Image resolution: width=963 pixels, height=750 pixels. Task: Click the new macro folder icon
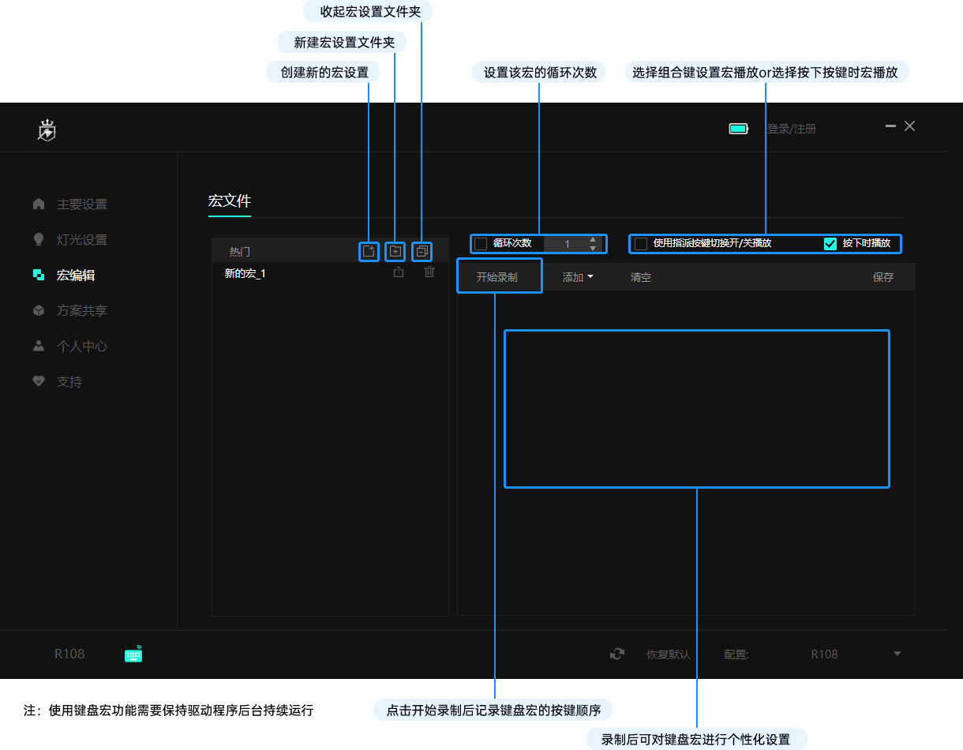(395, 252)
